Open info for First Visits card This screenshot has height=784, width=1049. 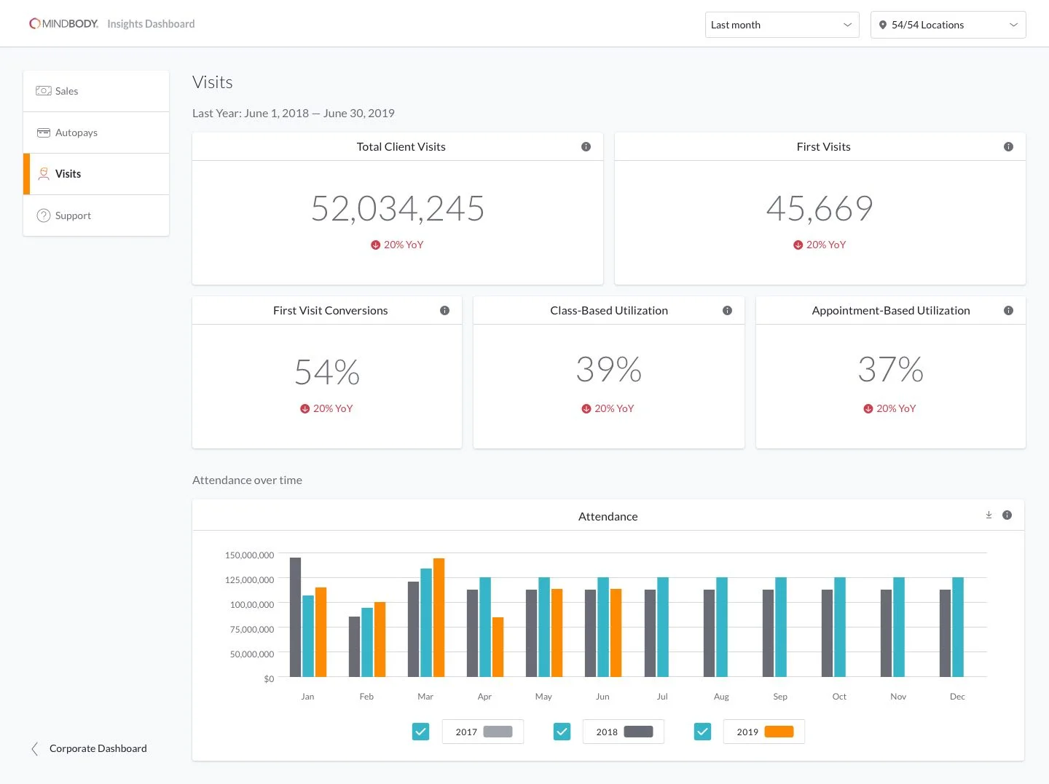pos(1008,147)
